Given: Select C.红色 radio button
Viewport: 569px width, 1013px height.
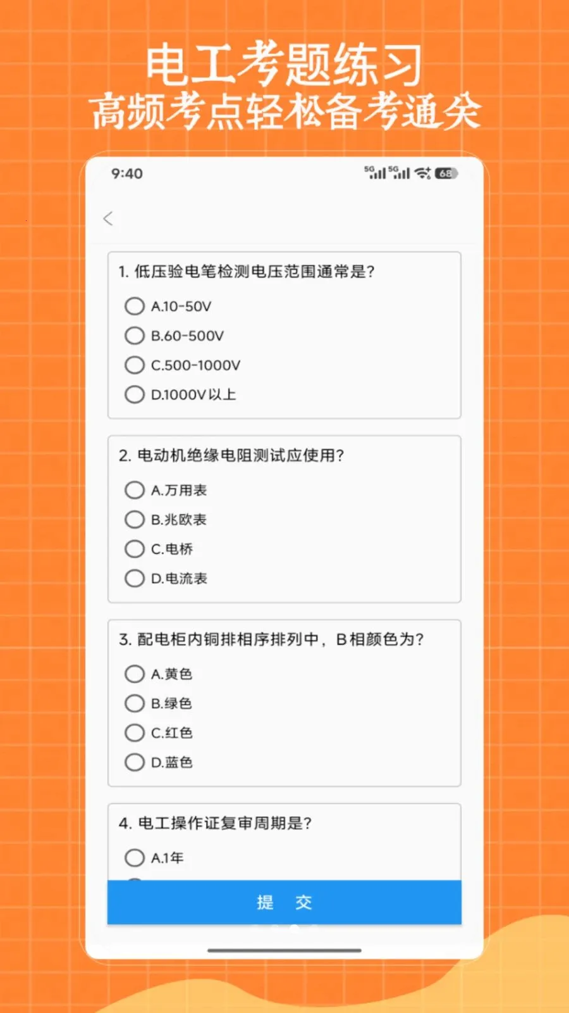Looking at the screenshot, I should point(135,733).
